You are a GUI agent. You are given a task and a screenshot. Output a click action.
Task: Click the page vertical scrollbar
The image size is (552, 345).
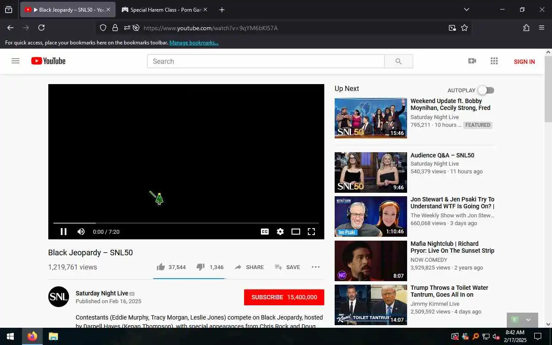click(548, 88)
